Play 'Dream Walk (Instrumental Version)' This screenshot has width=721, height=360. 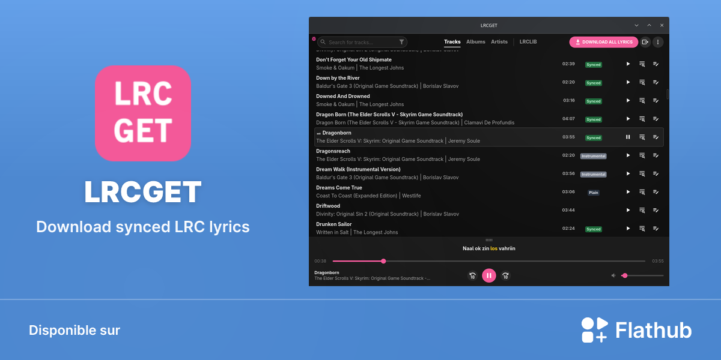tap(628, 173)
